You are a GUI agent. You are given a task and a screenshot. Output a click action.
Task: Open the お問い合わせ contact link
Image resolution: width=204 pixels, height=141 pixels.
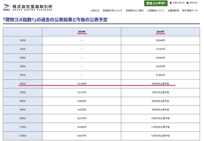point(179,3)
